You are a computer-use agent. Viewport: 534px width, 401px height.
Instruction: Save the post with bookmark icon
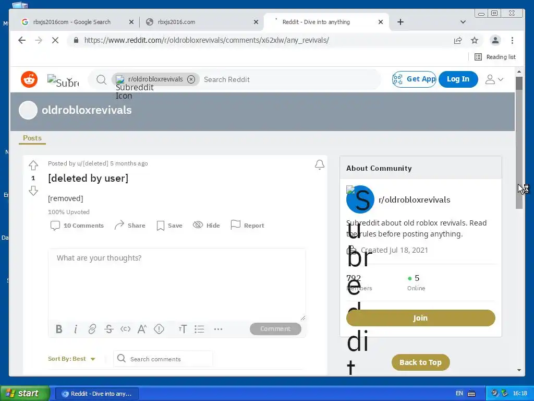pyautogui.click(x=169, y=226)
